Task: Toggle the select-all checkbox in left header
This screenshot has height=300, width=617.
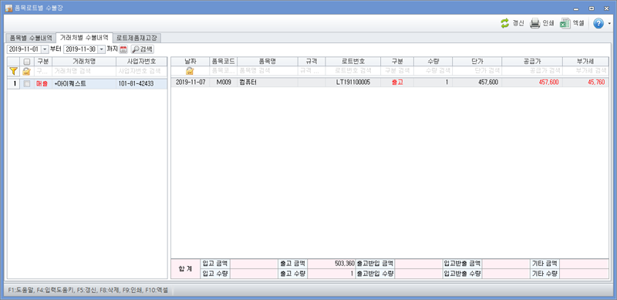Action: [27, 62]
